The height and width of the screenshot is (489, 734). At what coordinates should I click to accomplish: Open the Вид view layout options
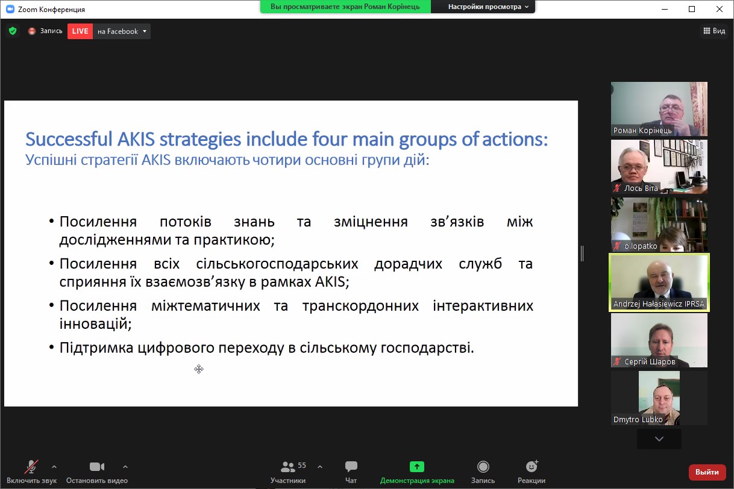pos(714,31)
